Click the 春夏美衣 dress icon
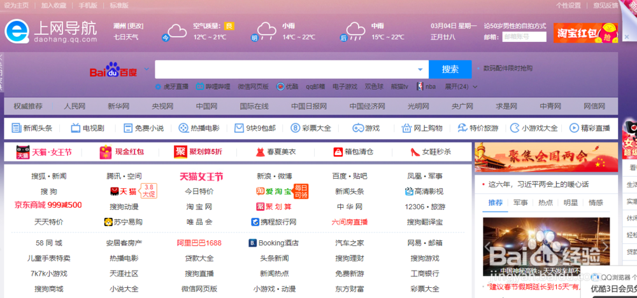 pyautogui.click(x=260, y=152)
